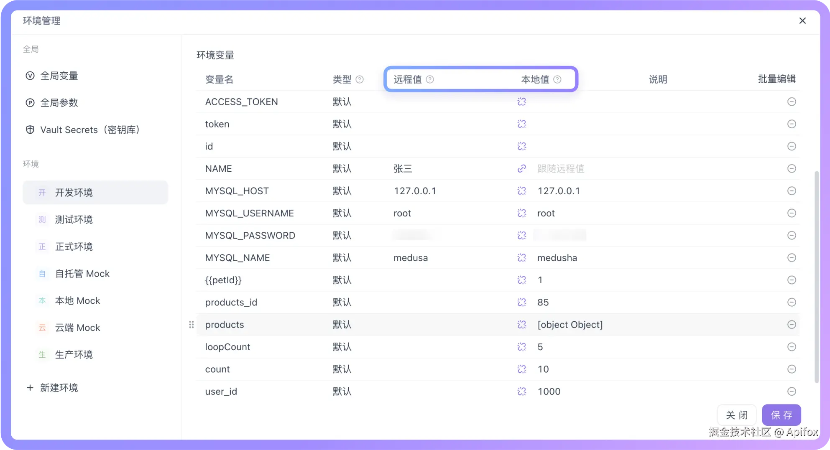This screenshot has height=450, width=830.
Task: Click the drag handle on the products row
Action: point(192,324)
